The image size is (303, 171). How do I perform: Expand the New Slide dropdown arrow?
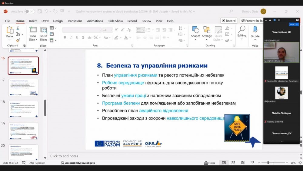coord(36,40)
